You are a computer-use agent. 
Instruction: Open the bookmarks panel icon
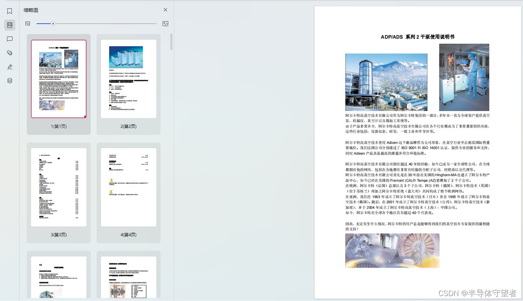pyautogui.click(x=10, y=11)
